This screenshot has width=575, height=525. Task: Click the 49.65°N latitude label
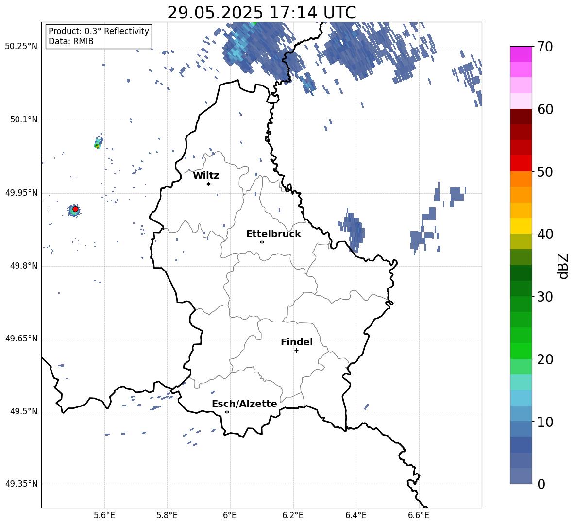click(x=21, y=339)
